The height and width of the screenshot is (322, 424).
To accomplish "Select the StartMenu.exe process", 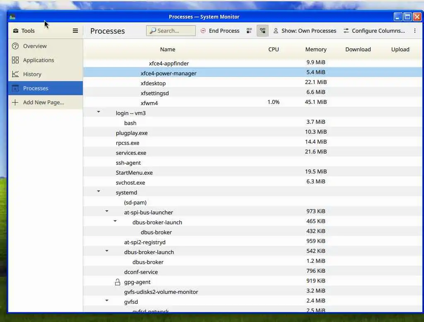I will (252, 172).
